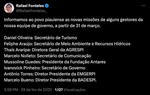Click the Daniel Oliveira Secretário de Turismo line
Screen dimensions: 150x95
pos(40,38)
